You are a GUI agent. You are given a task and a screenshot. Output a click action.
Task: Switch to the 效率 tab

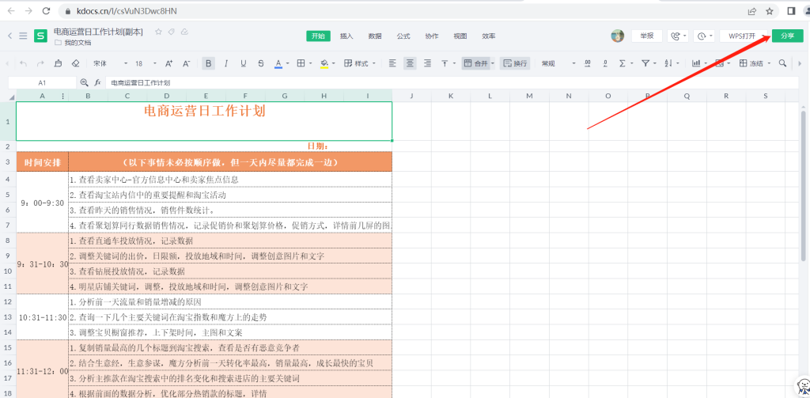click(489, 36)
